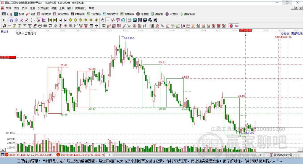Click the 收300068分笔 status entry
This screenshot has height=164, width=303.
[x=281, y=155]
